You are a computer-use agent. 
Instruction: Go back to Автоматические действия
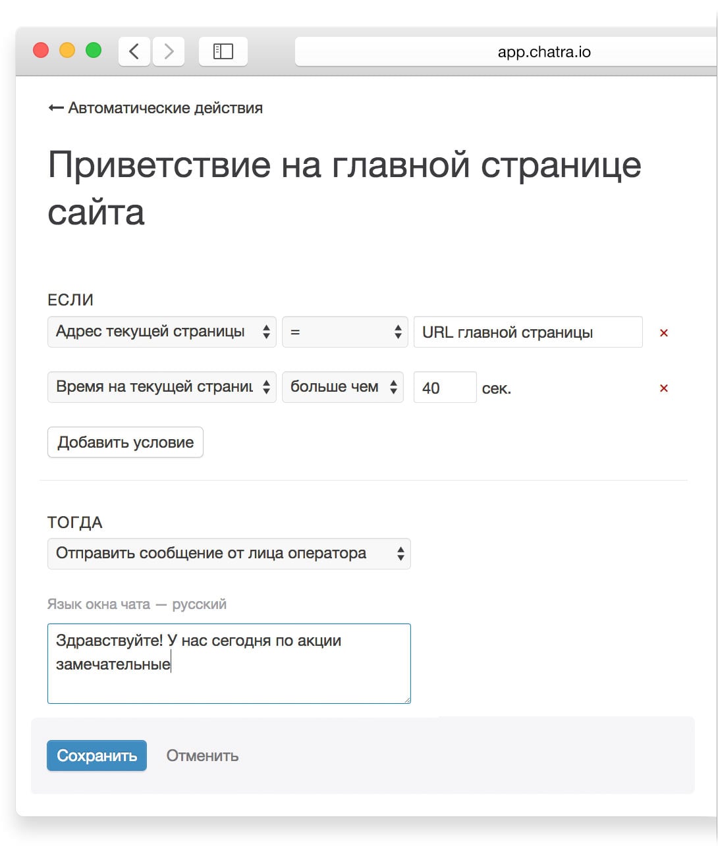click(x=155, y=108)
